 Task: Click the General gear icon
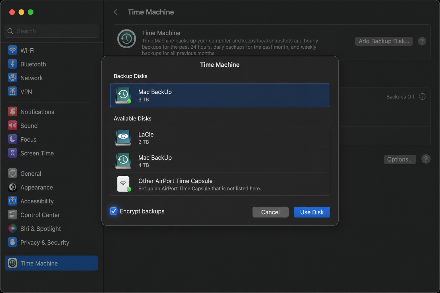click(x=12, y=173)
